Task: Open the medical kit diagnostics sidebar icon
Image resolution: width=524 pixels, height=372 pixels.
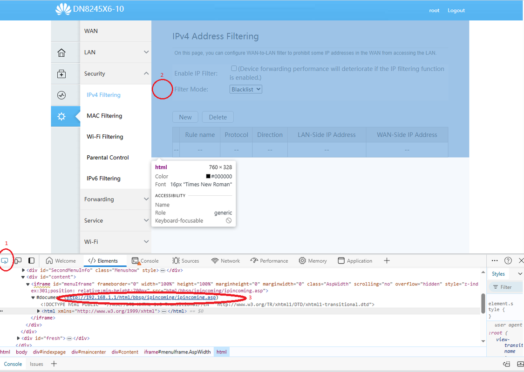Action: 61,74
